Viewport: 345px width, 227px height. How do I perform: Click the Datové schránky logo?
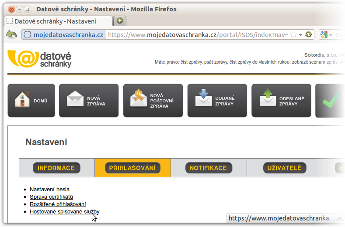point(39,59)
